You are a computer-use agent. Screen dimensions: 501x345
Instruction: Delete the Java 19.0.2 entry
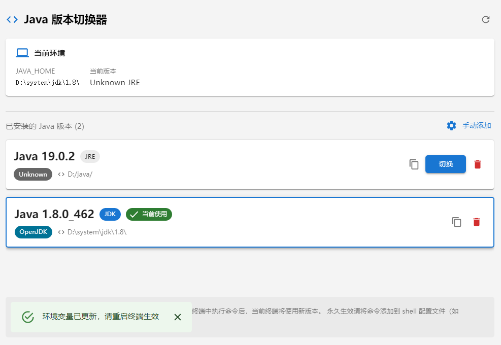tap(477, 164)
